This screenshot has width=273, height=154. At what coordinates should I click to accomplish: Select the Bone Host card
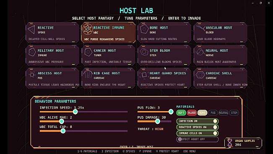coord(164,32)
